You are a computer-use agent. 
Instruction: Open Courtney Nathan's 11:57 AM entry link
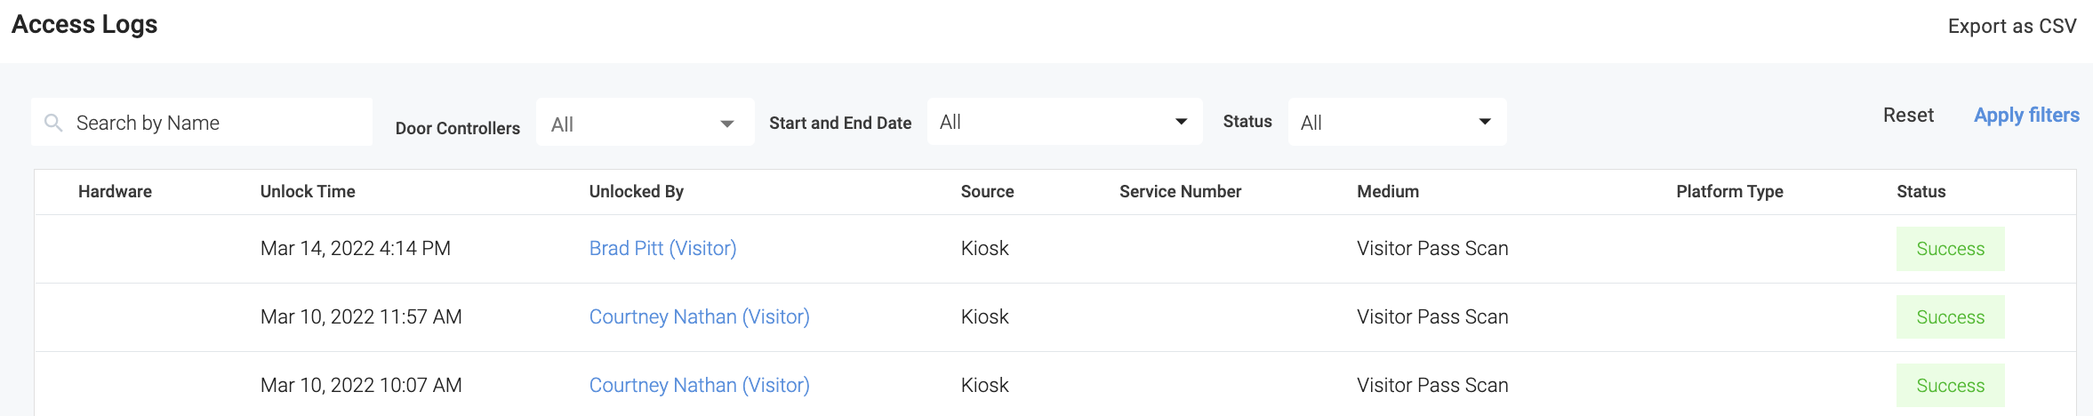[x=699, y=317]
